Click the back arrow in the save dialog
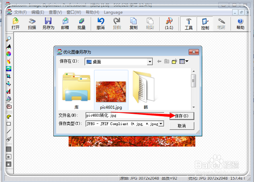Image resolution: width=254 pixels, height=182 pixels. (x=159, y=62)
